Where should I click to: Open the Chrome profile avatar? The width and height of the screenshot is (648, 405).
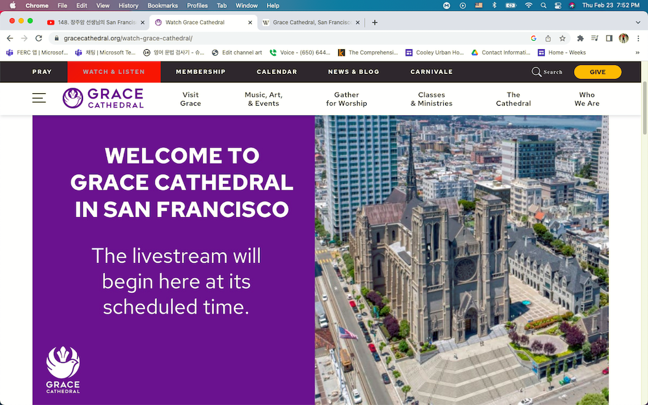[623, 38]
